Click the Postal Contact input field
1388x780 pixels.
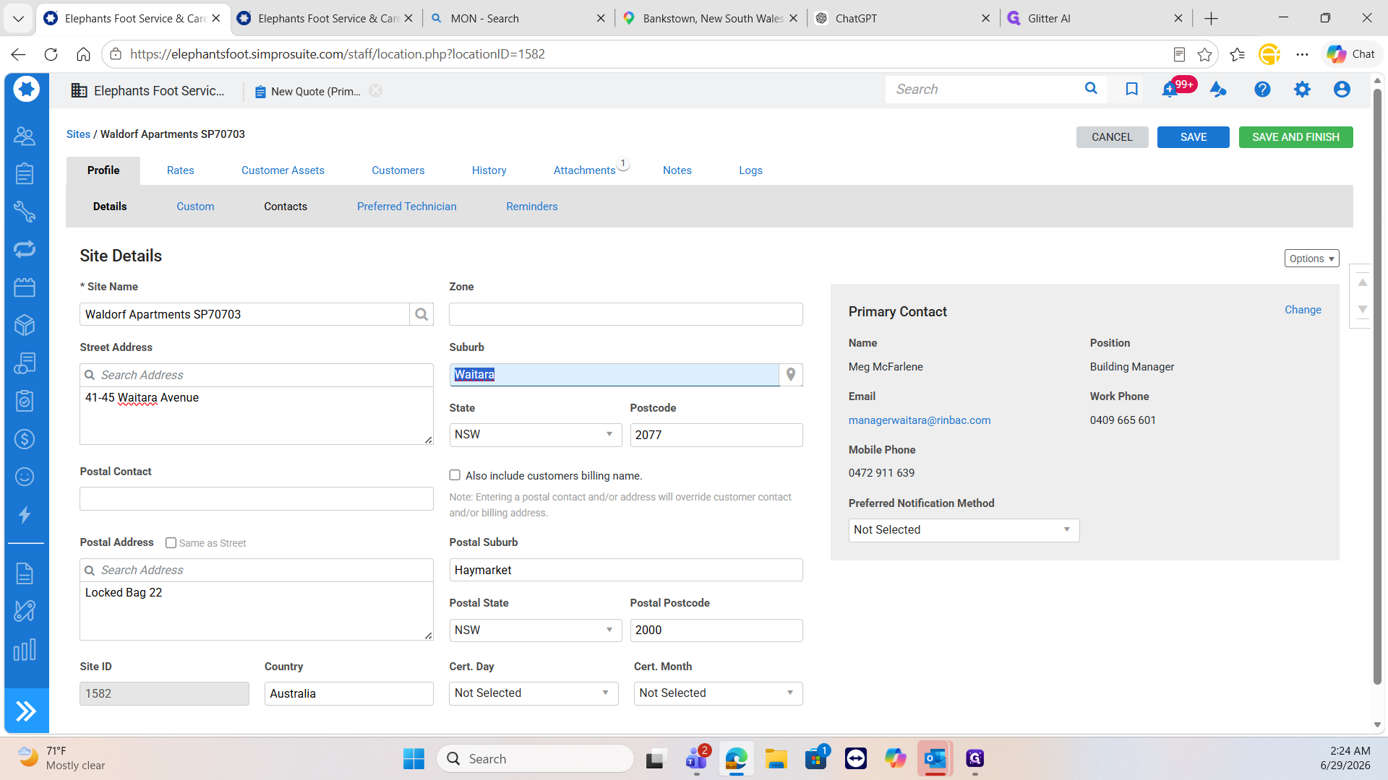click(x=256, y=498)
